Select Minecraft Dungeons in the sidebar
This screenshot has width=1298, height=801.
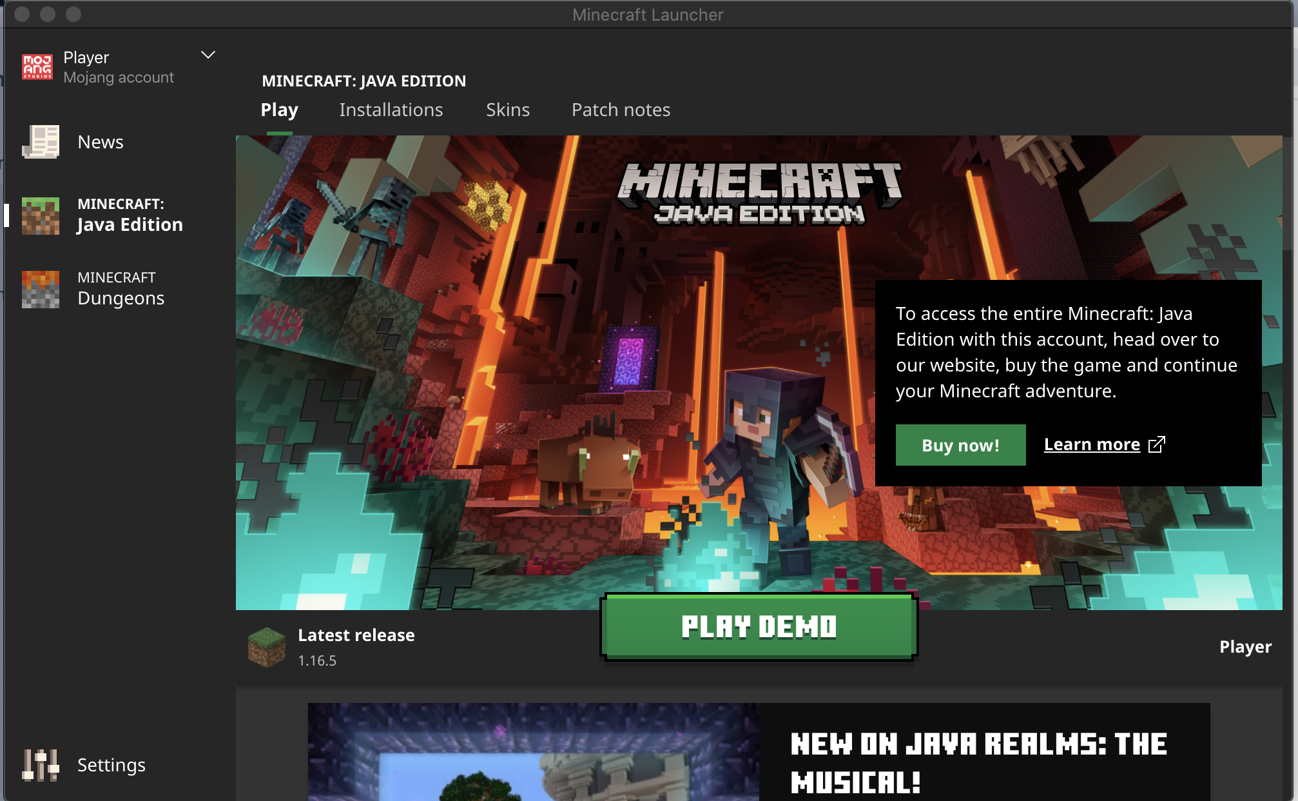(x=121, y=289)
